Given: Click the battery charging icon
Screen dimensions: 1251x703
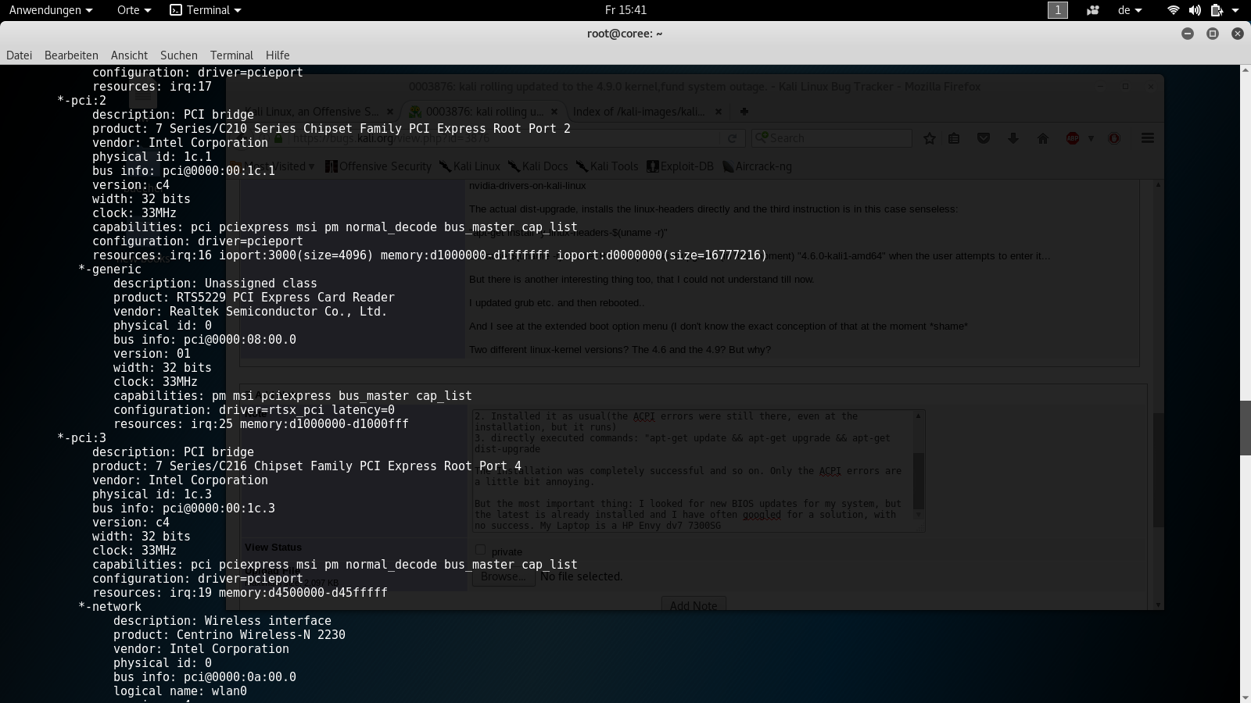Looking at the screenshot, I should 1217,10.
